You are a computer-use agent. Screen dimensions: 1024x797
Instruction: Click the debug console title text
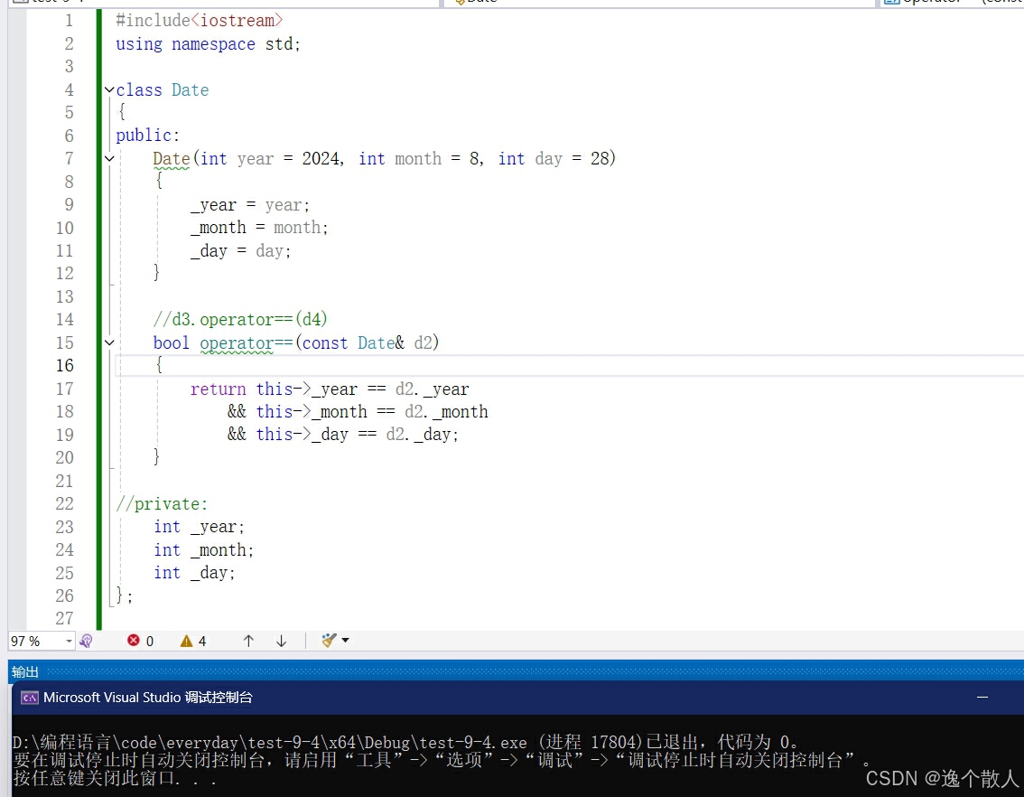[148, 698]
